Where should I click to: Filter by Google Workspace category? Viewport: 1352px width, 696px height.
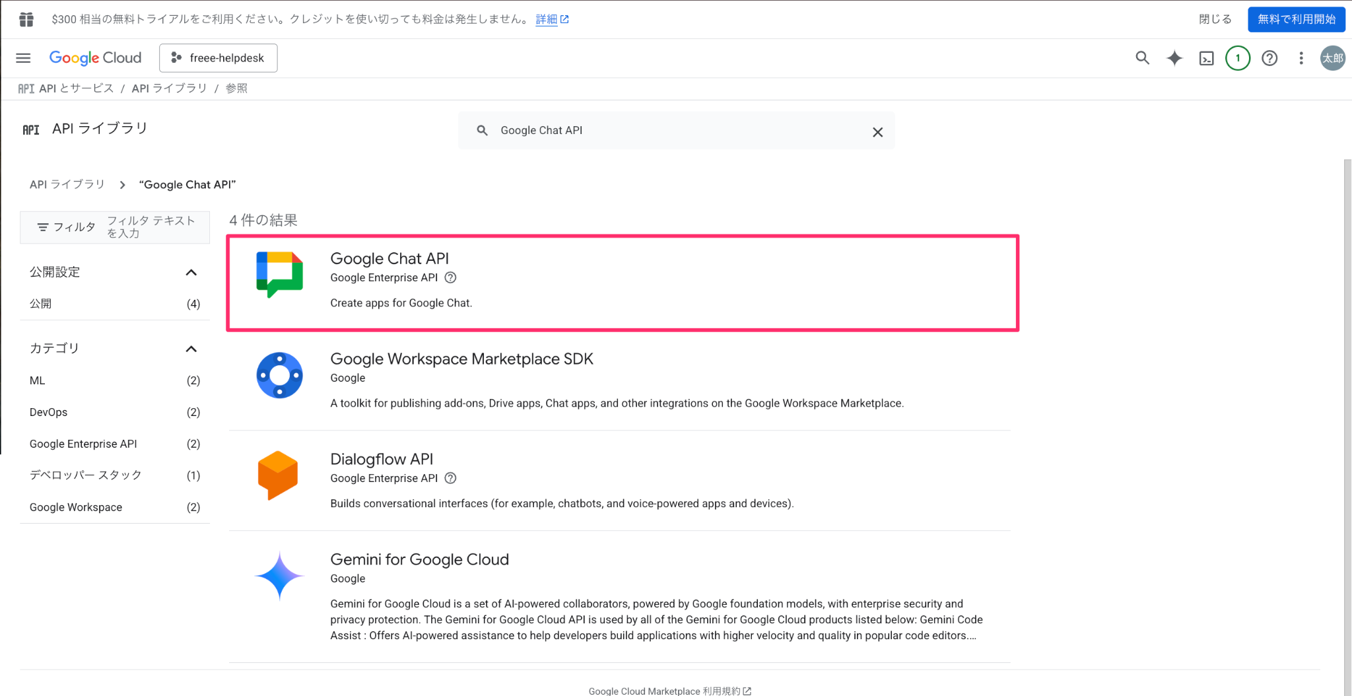(115, 507)
